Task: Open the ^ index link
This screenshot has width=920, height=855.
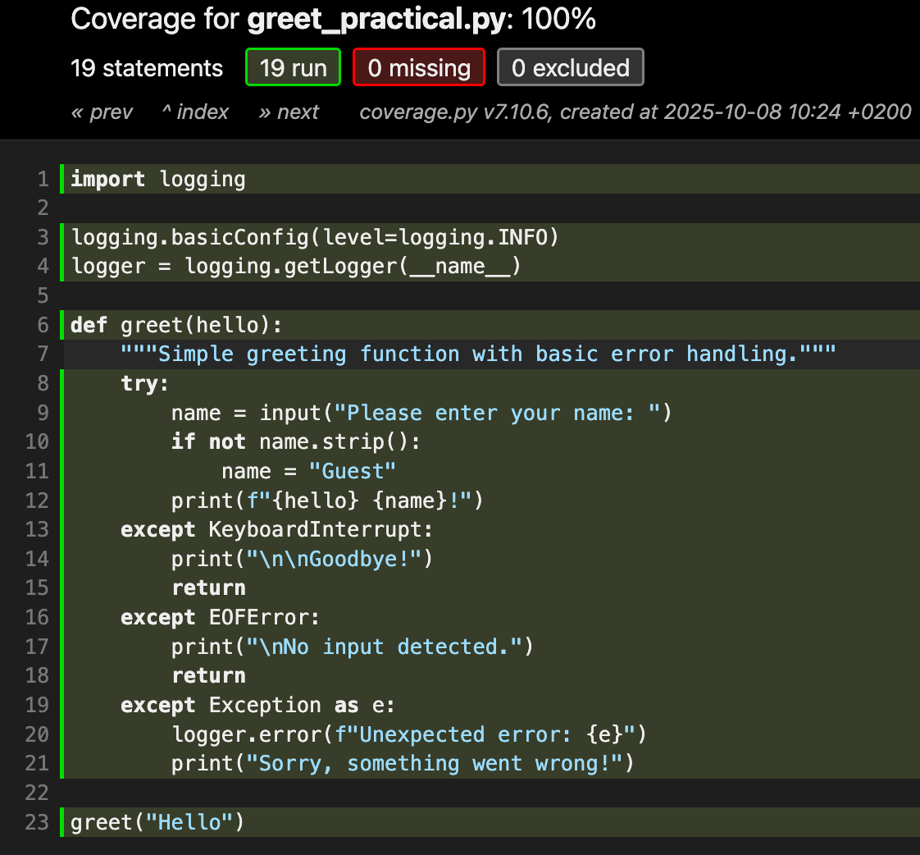Action: (195, 112)
